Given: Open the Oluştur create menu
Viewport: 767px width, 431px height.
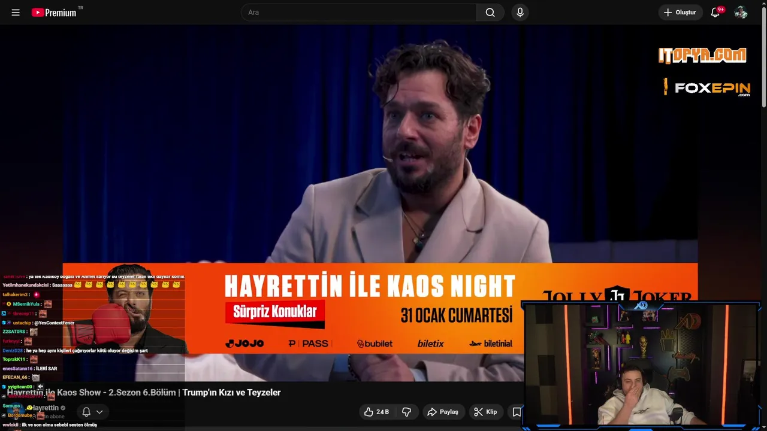Looking at the screenshot, I should coord(681,13).
